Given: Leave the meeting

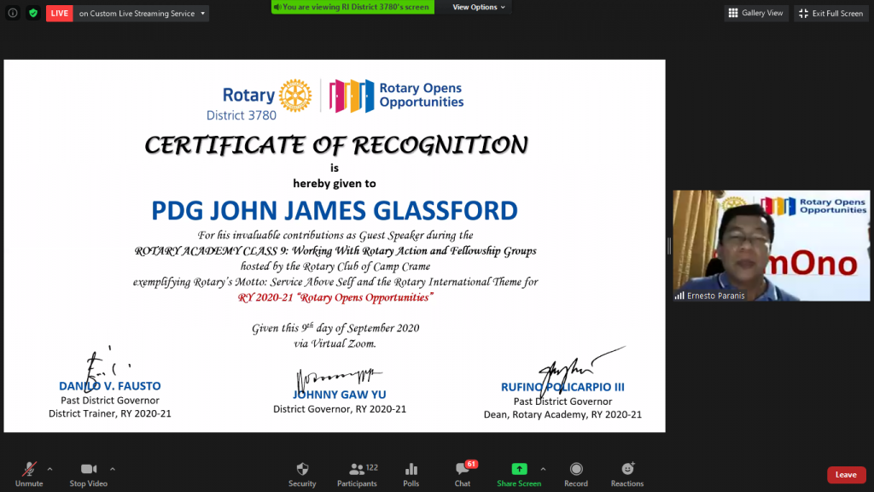Looking at the screenshot, I should point(846,475).
